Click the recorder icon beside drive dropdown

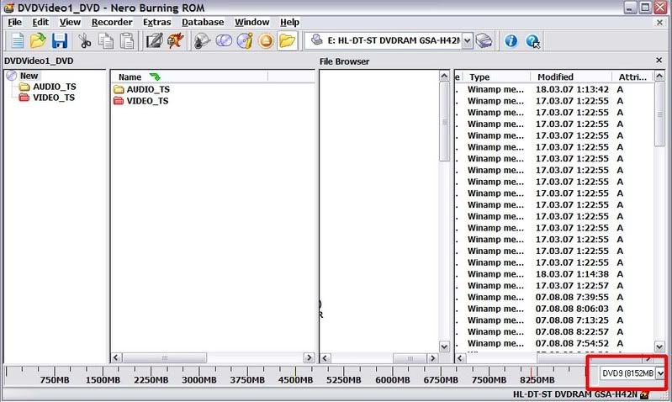tap(484, 41)
